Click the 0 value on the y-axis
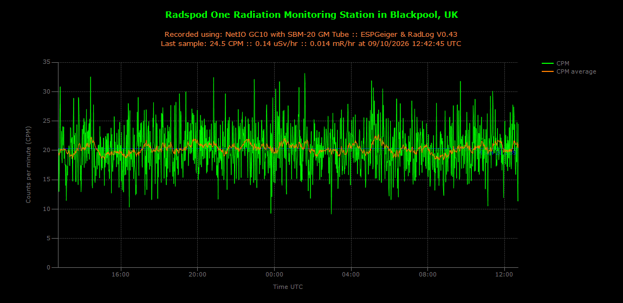The width and height of the screenshot is (623, 303). coord(49,268)
